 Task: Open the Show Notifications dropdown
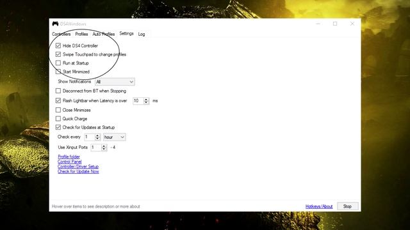tap(115, 82)
